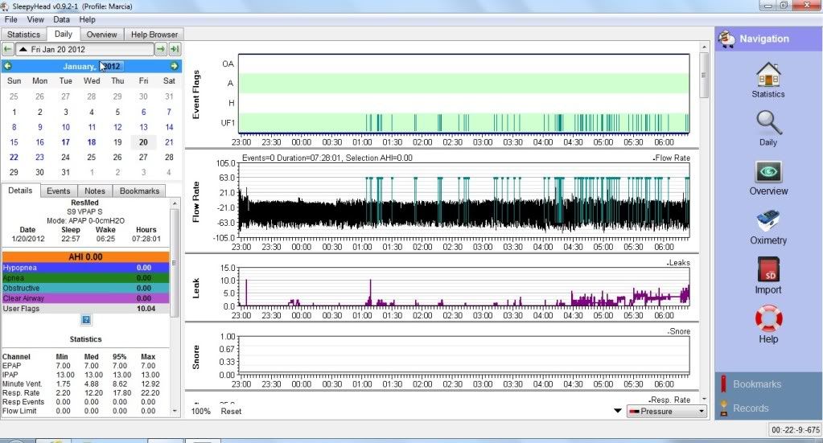Viewport: 823px width, 443px height.
Task: Click the SD card Import icon
Action: (768, 269)
